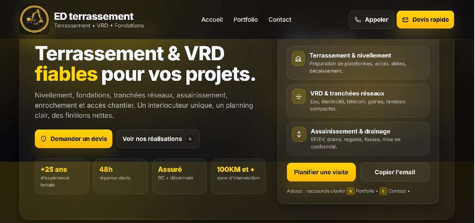Select the VRD & tranchées réseaux service card
This screenshot has width=475, height=223.
pyautogui.click(x=358, y=101)
